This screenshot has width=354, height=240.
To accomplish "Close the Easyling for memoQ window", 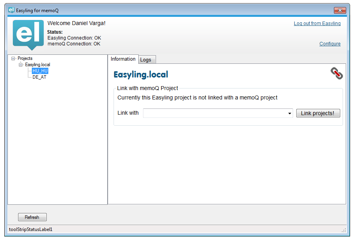I will point(340,10).
